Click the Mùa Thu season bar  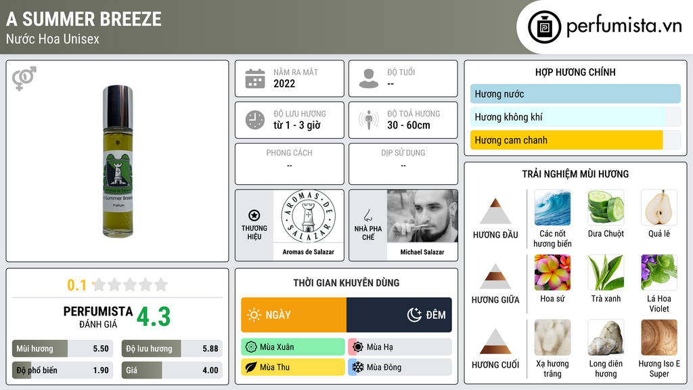click(x=293, y=367)
